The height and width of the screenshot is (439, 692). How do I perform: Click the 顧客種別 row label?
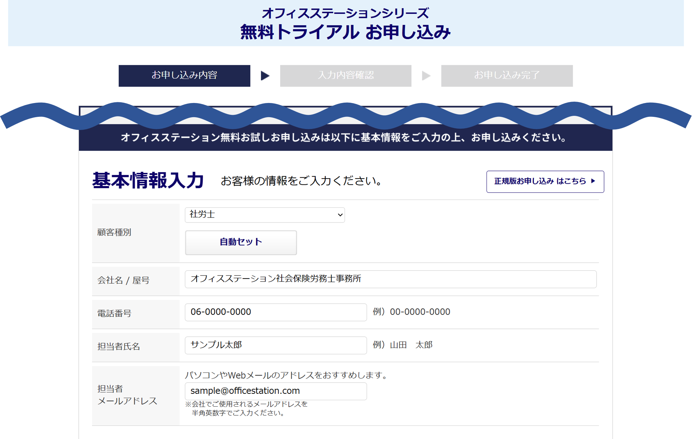114,232
